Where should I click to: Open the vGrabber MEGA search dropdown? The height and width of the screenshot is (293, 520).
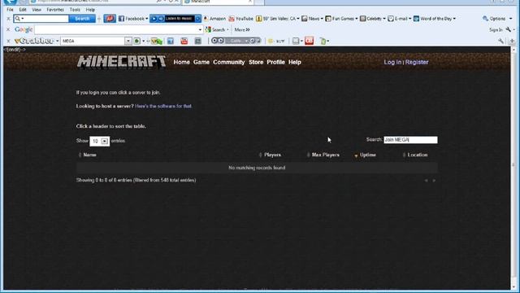click(128, 41)
